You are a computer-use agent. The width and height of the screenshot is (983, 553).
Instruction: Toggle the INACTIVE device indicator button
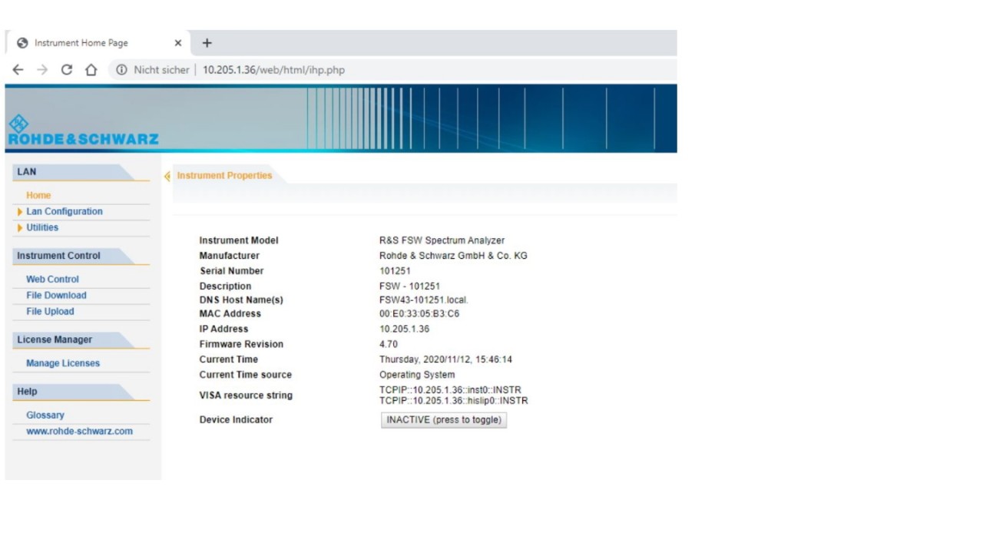[x=444, y=420]
